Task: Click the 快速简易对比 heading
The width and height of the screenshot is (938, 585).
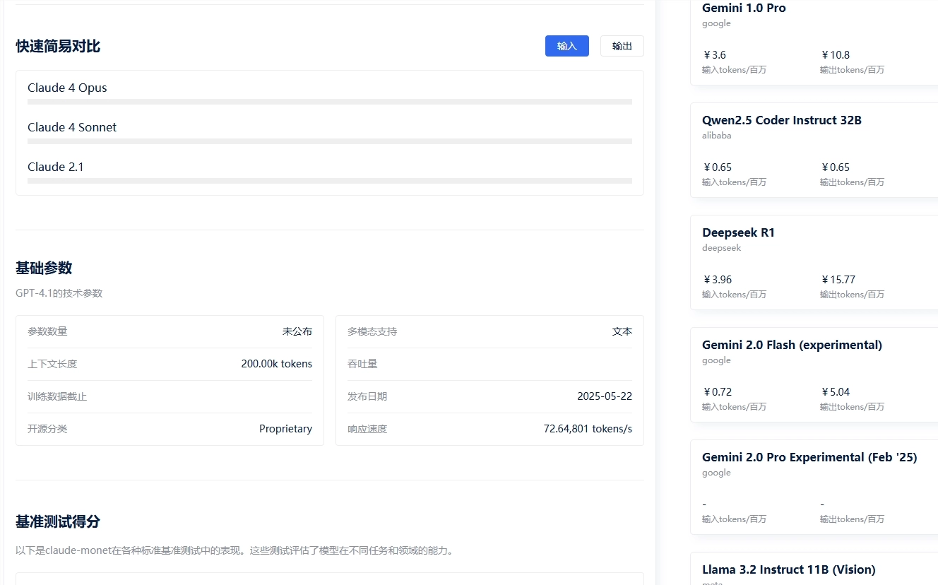Action: pos(58,47)
